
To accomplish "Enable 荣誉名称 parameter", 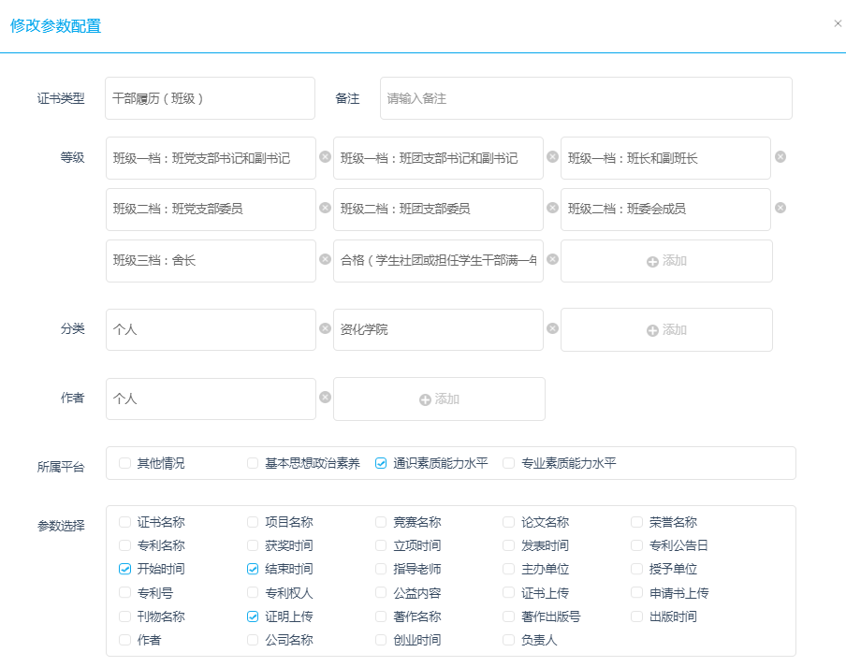I will coord(636,522).
